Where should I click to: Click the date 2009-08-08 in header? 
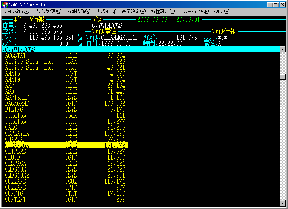pos(152,19)
